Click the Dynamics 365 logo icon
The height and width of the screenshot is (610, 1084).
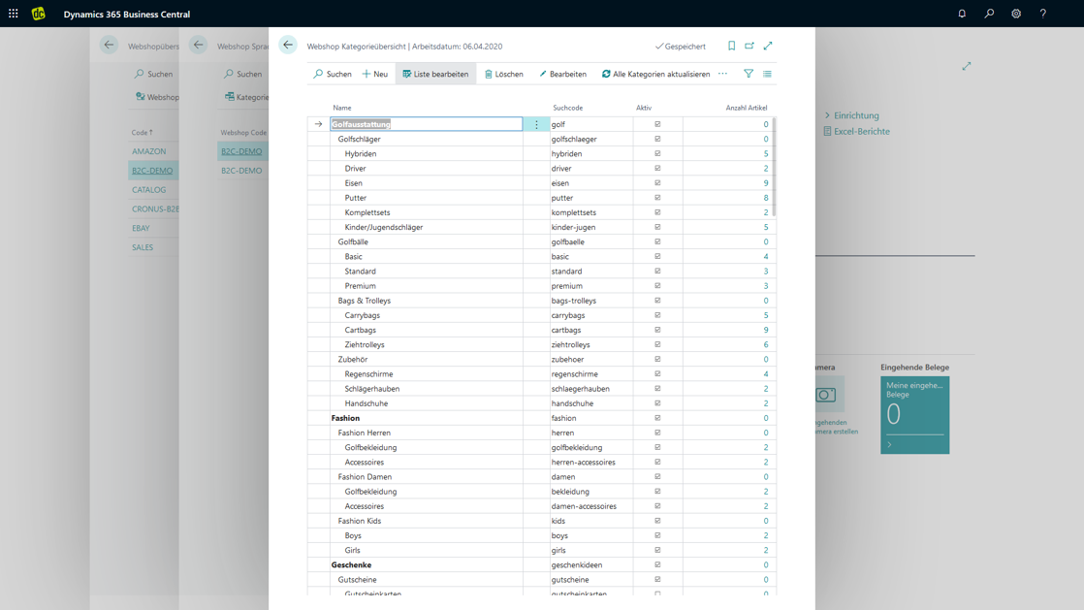(x=39, y=14)
